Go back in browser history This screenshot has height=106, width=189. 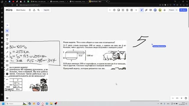(x=6, y=5)
